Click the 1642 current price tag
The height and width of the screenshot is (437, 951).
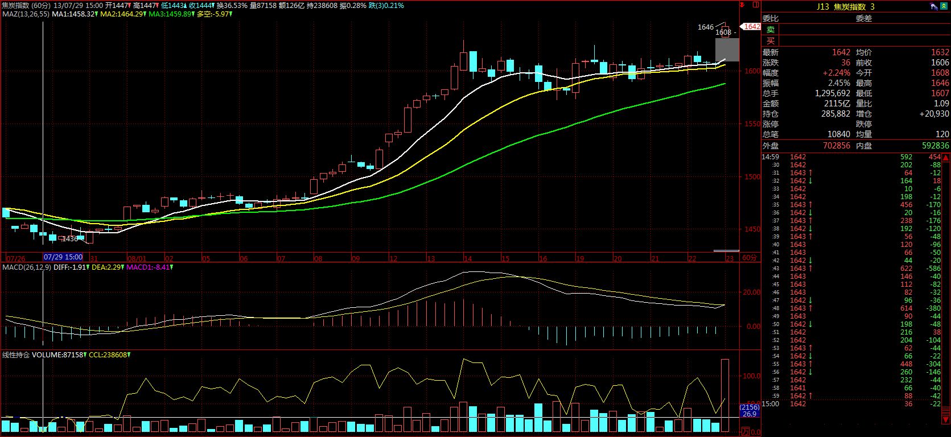(x=751, y=27)
